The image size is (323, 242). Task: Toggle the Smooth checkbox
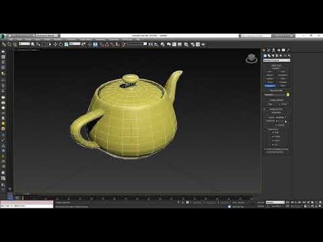coord(276,125)
